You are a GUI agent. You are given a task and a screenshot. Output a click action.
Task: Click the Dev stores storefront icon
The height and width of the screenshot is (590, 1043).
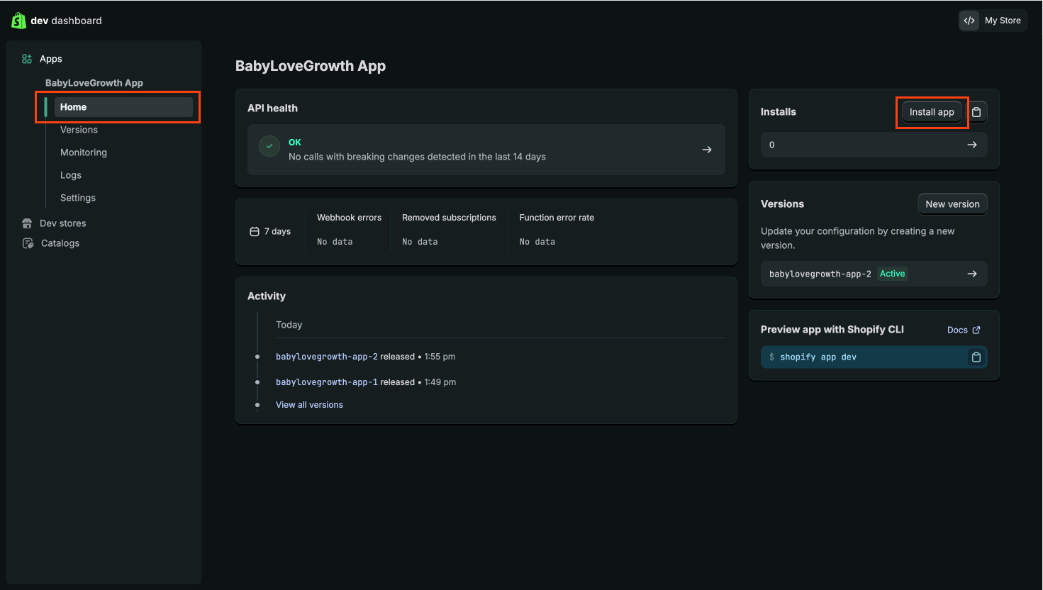click(x=27, y=223)
